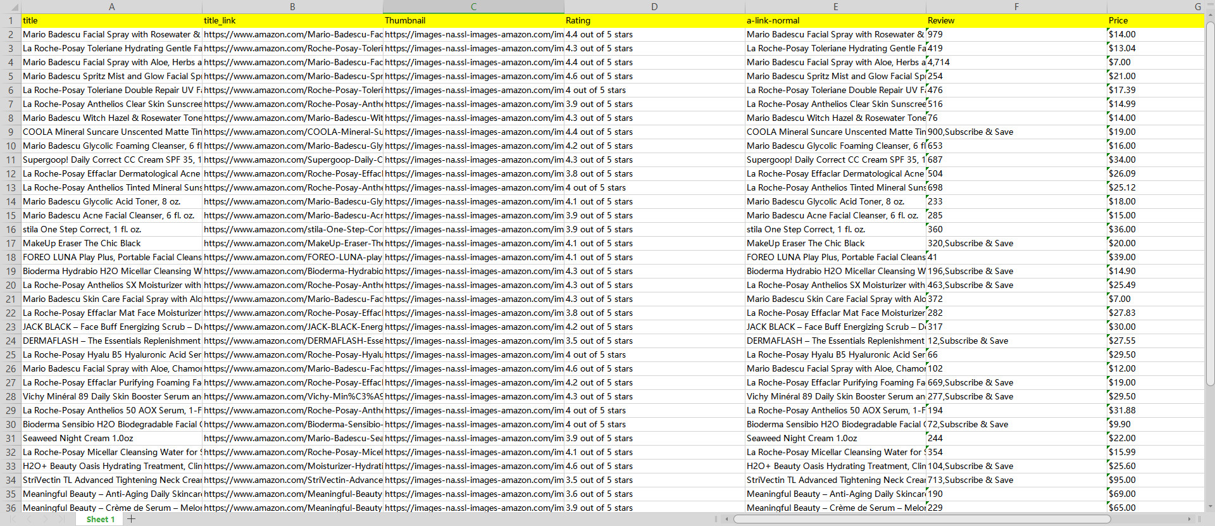The height and width of the screenshot is (526, 1215).
Task: Select review cell '713,Subscribe & Save'
Action: 1016,480
